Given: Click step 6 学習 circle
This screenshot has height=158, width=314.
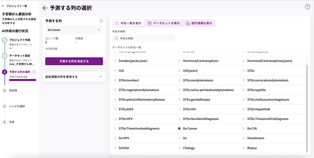Looking at the screenshot, I should (5, 122).
